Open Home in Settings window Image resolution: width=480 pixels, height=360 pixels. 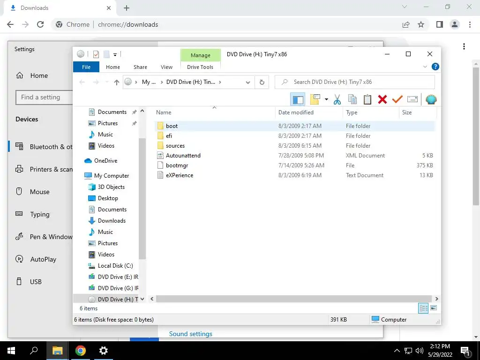point(39,75)
